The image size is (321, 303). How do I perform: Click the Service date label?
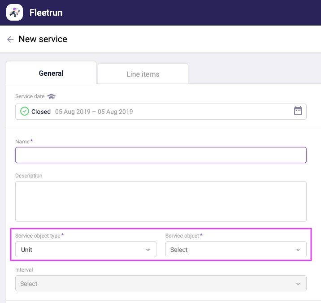coord(30,96)
